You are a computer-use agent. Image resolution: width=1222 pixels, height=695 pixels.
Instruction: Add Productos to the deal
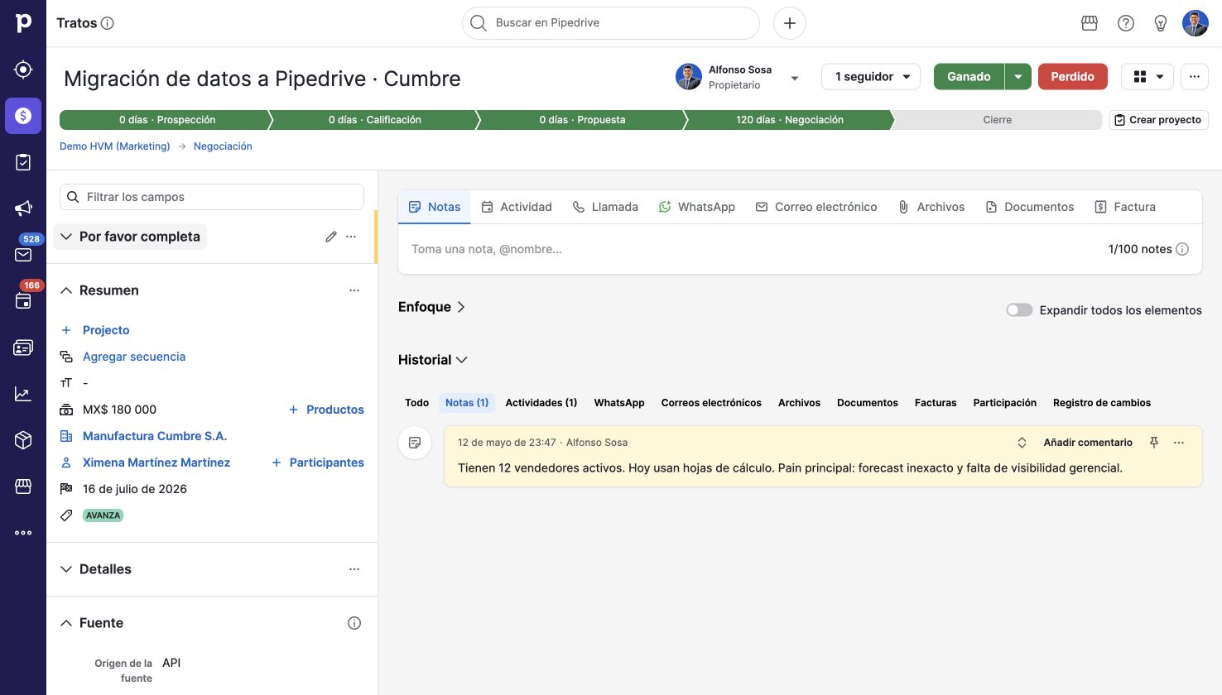click(x=326, y=410)
